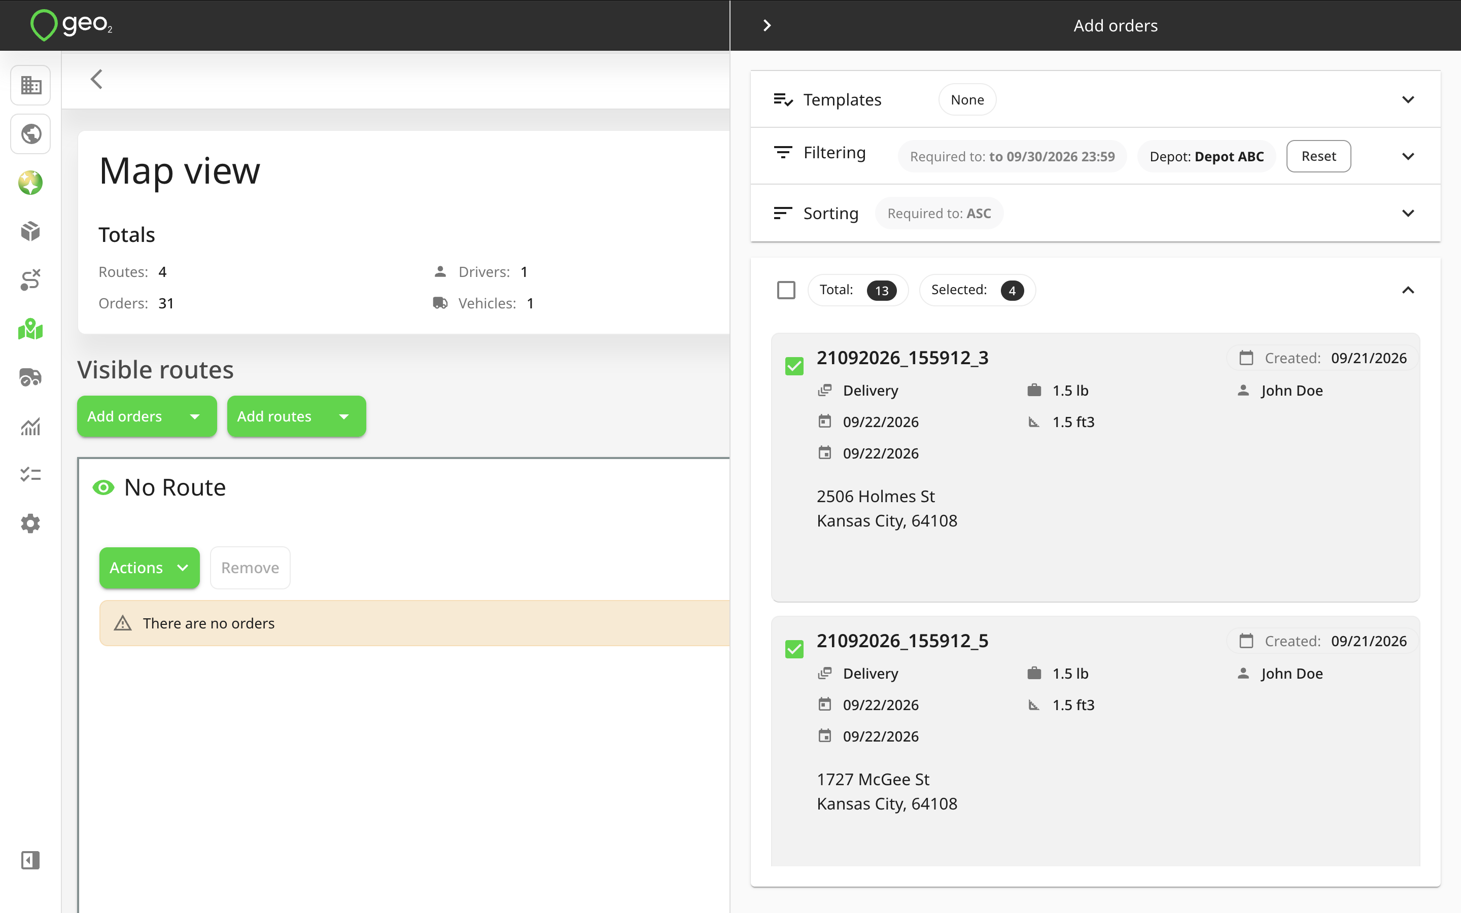1461x913 pixels.
Task: Expand the Sorting section chevron
Action: pos(1408,213)
